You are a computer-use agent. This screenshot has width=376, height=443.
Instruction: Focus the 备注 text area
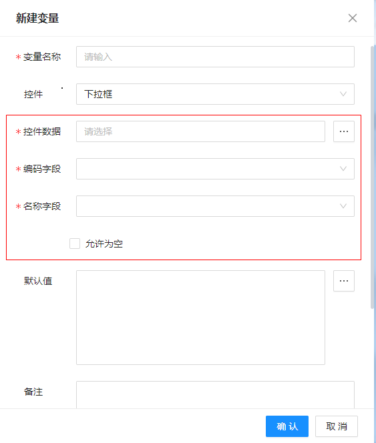click(215, 395)
